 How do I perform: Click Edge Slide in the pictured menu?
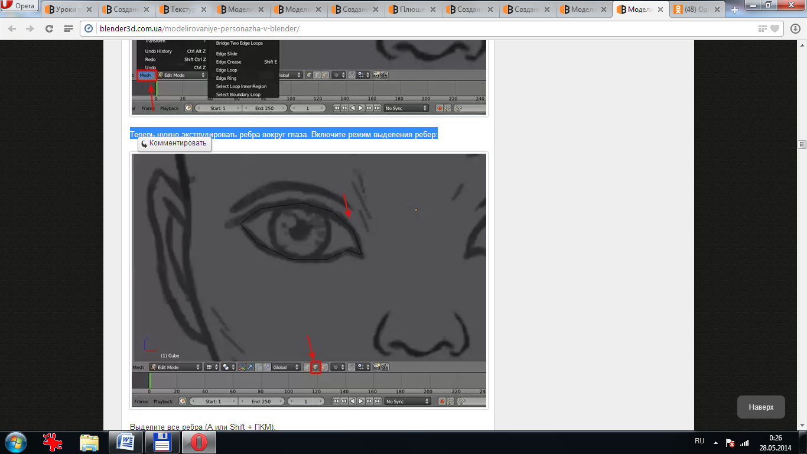click(226, 54)
